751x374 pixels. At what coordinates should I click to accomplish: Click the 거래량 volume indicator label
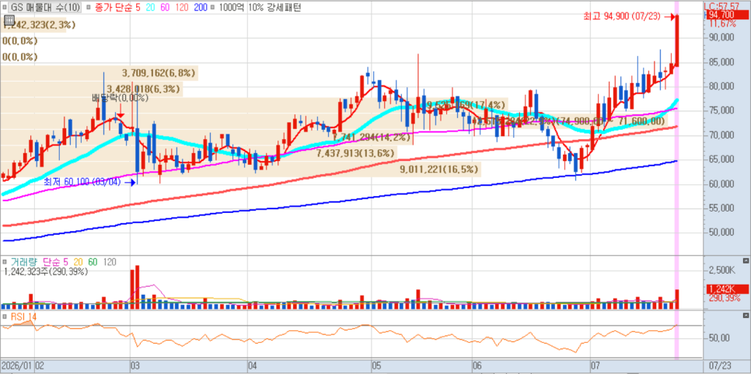[23, 262]
